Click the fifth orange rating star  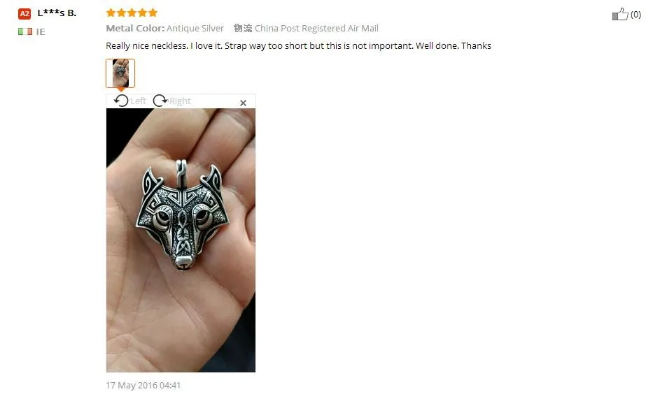tap(153, 13)
